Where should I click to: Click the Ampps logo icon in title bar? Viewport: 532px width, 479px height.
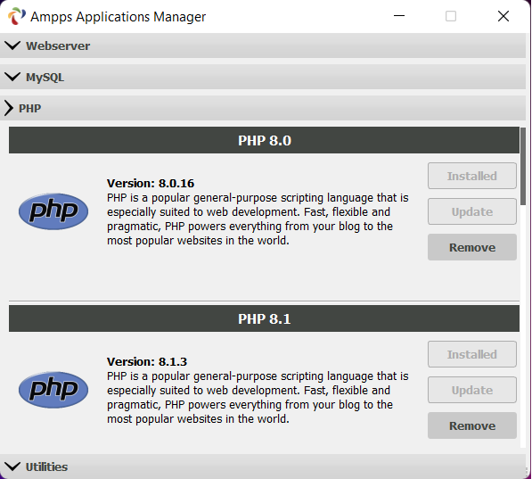pos(17,16)
